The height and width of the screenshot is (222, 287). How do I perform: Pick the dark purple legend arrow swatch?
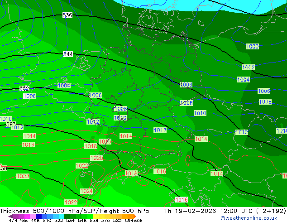pos(10,216)
